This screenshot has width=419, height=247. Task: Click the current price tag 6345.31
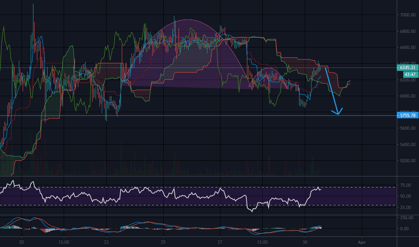coord(407,67)
